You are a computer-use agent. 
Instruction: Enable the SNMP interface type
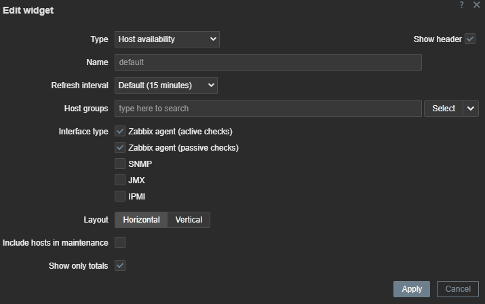120,164
